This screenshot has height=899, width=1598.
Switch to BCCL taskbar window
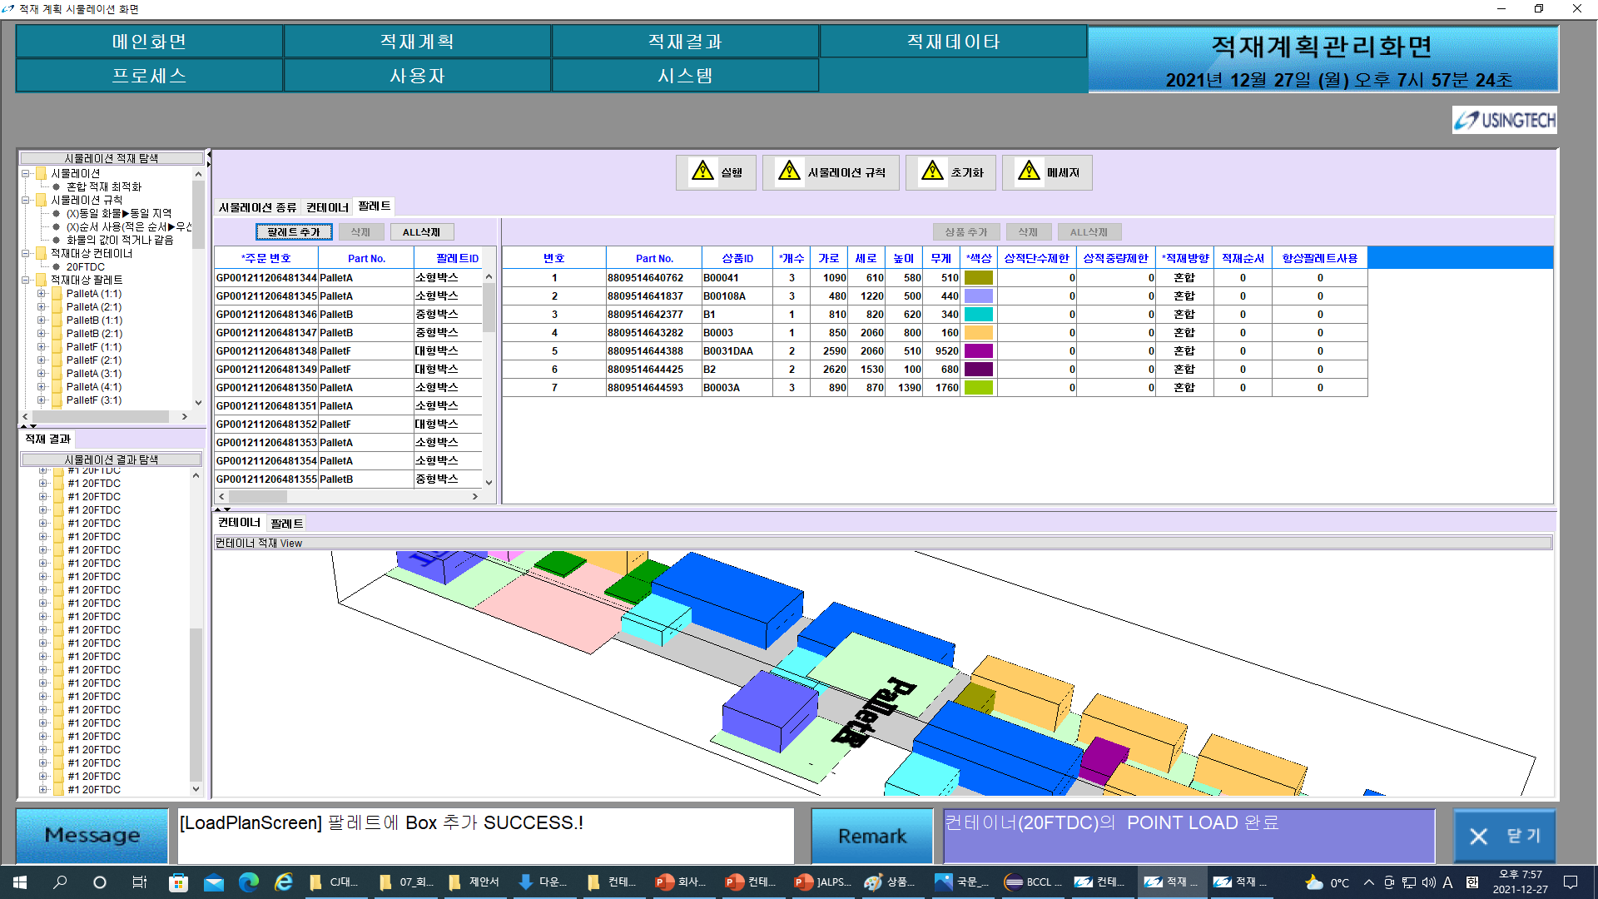tap(1033, 882)
